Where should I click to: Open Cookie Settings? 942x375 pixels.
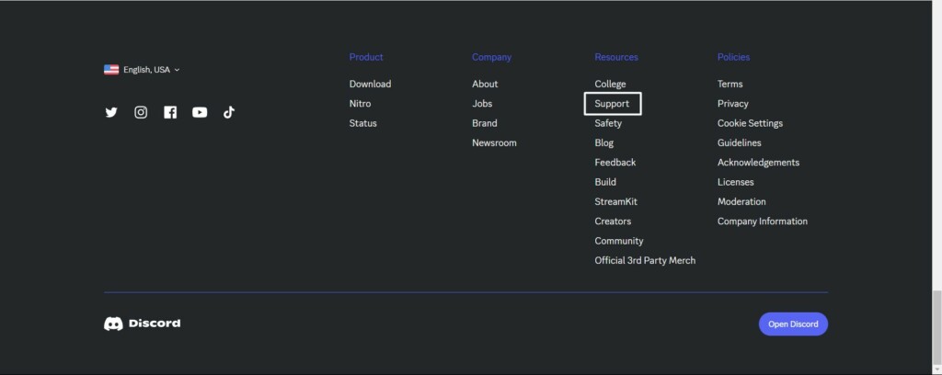[750, 123]
